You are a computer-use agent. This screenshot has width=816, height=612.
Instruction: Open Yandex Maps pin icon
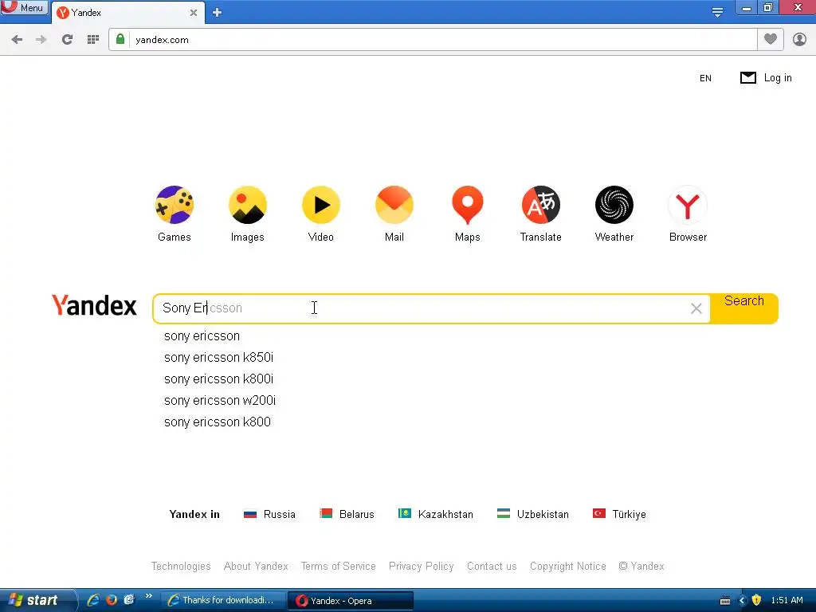(467, 205)
